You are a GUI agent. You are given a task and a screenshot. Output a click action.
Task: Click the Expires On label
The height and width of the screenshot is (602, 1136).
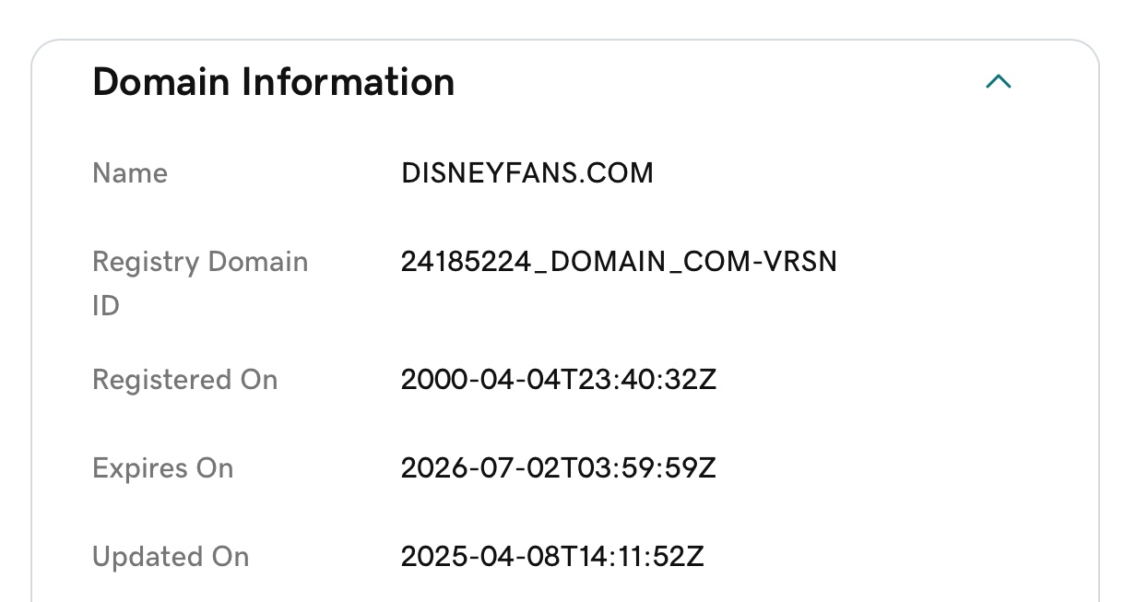162,468
